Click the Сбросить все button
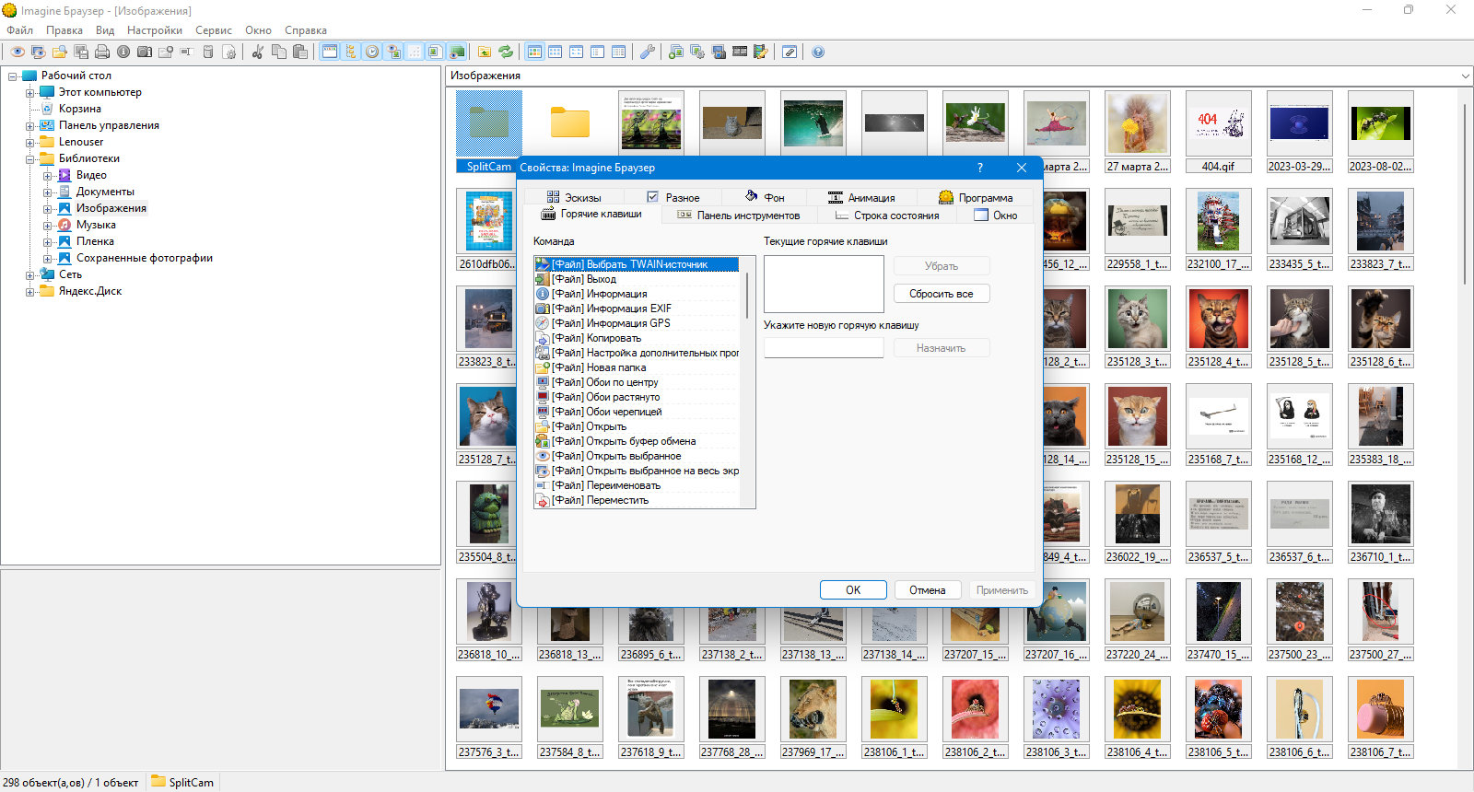The width and height of the screenshot is (1474, 792). [x=942, y=294]
